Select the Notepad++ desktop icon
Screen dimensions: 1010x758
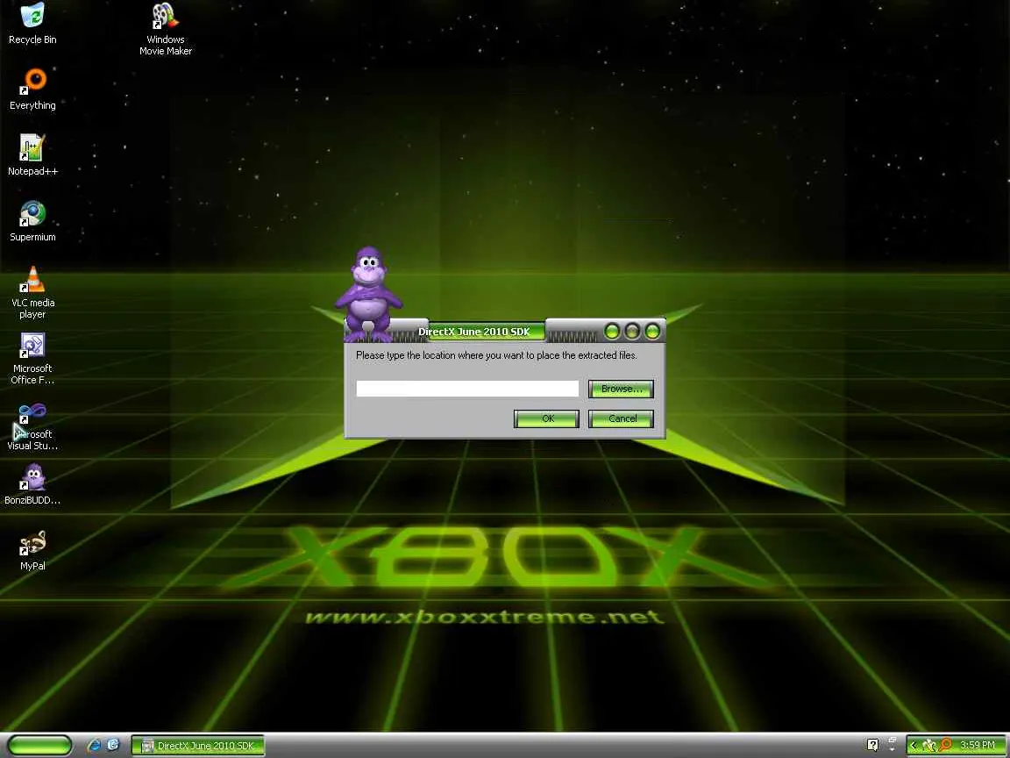(32, 154)
